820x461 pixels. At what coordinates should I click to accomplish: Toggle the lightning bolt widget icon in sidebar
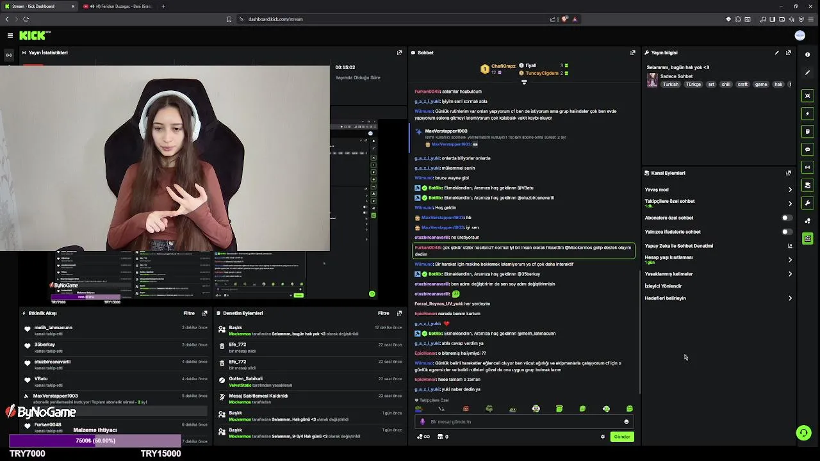[807, 113]
